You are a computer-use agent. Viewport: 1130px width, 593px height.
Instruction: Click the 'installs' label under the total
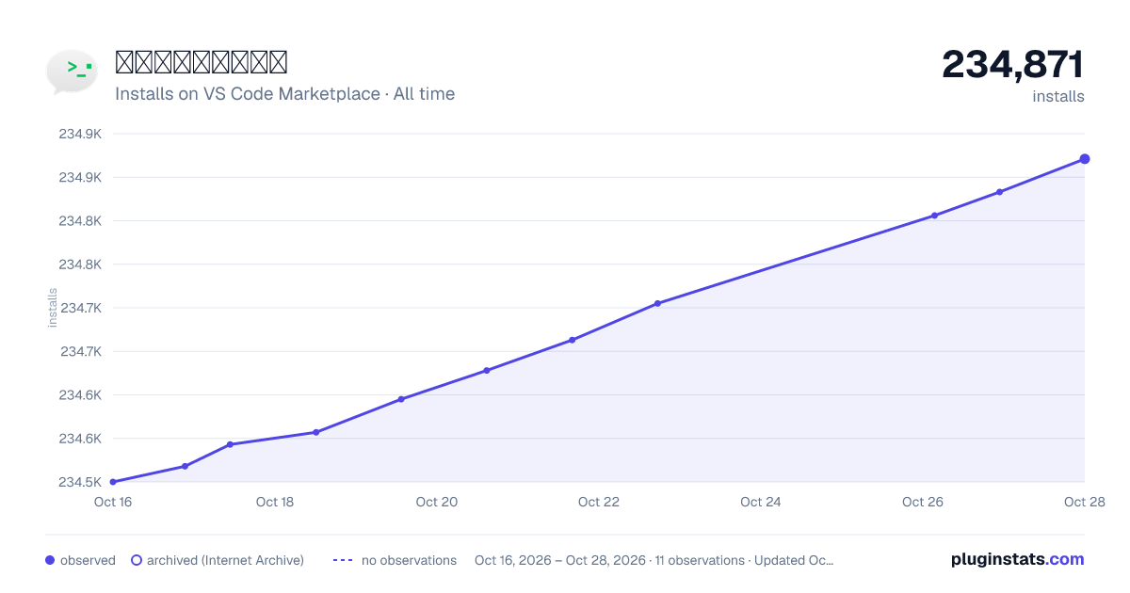1058,96
